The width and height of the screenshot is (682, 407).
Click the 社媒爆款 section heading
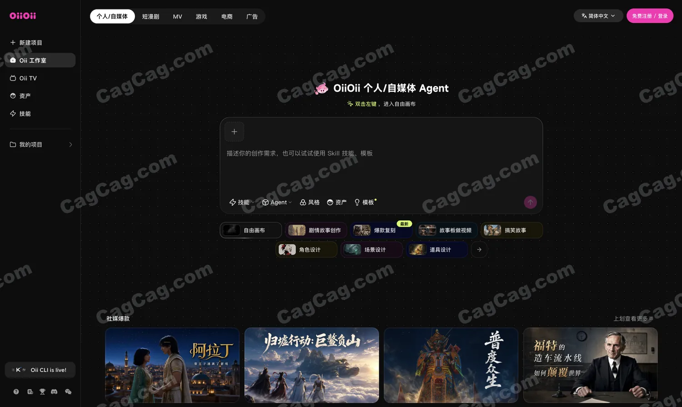pos(118,318)
